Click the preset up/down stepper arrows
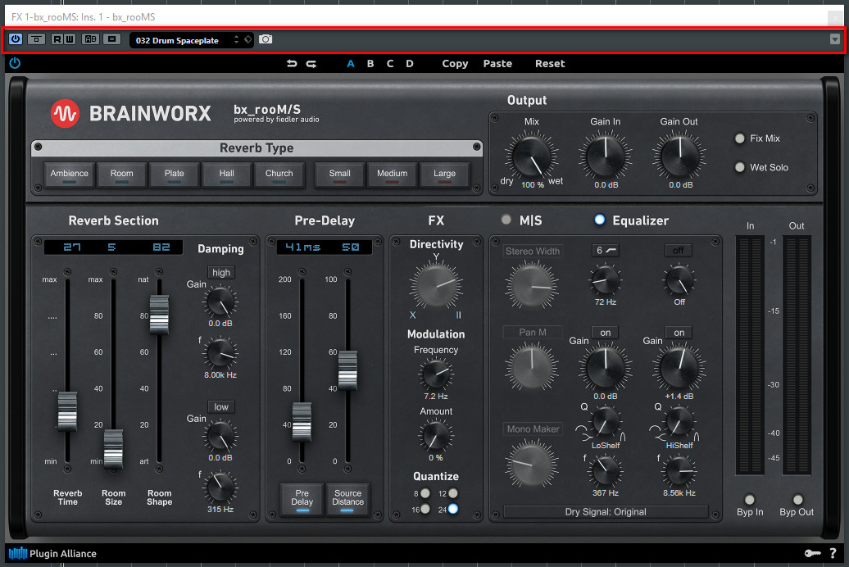The height and width of the screenshot is (567, 849). 236,39
